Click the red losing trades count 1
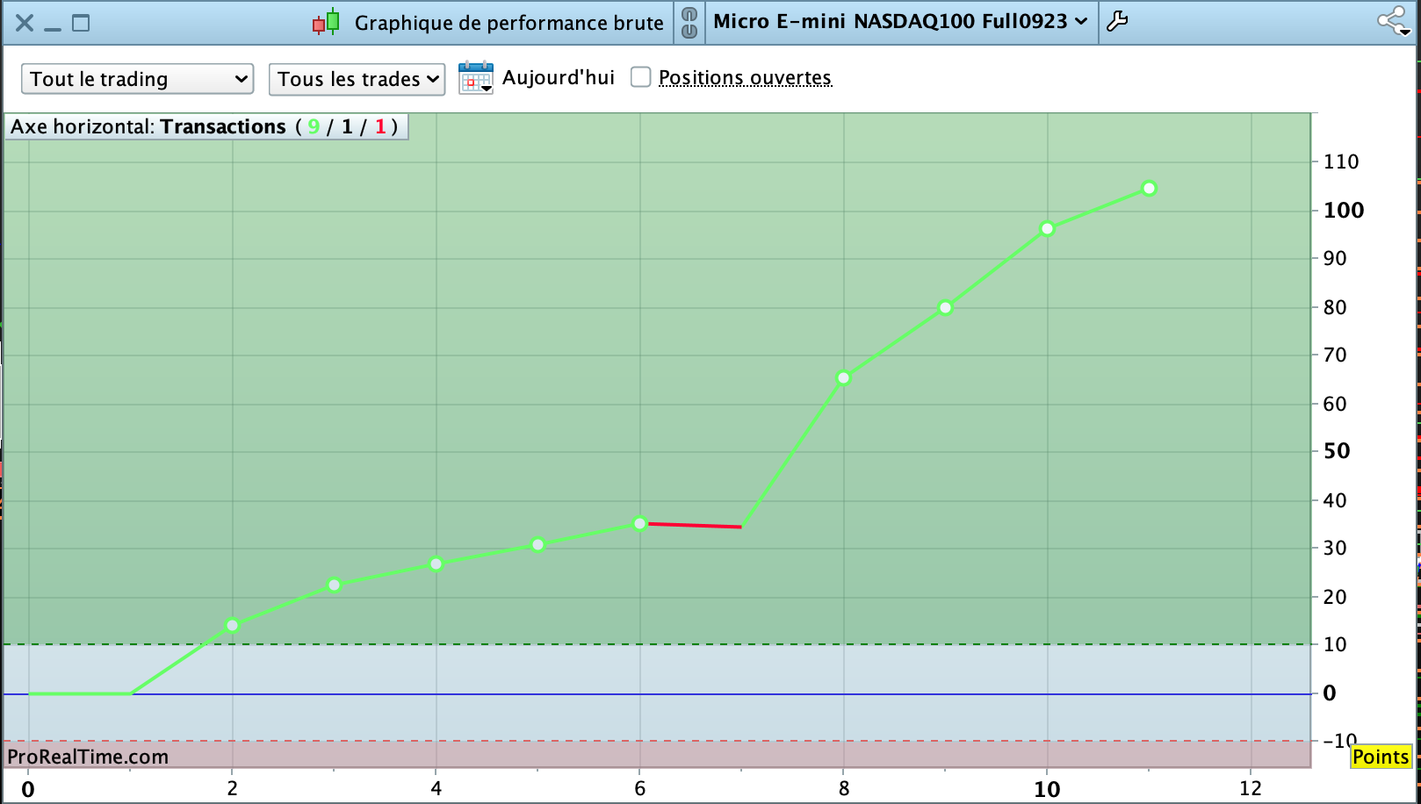 pyautogui.click(x=380, y=126)
